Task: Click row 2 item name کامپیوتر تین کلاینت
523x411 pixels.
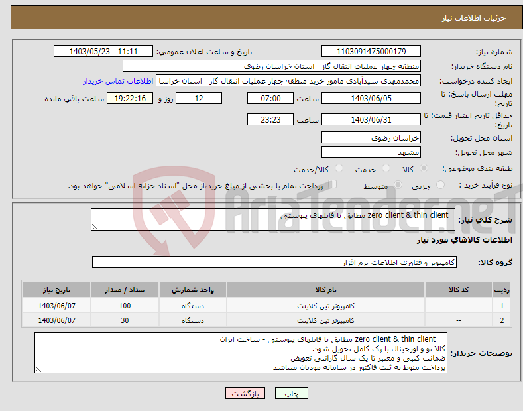Action: coord(325,320)
